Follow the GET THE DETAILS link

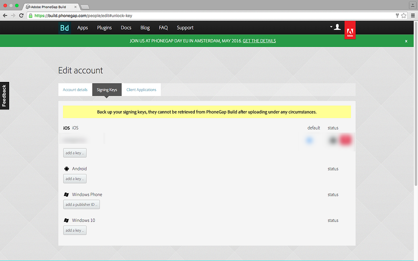(x=259, y=41)
